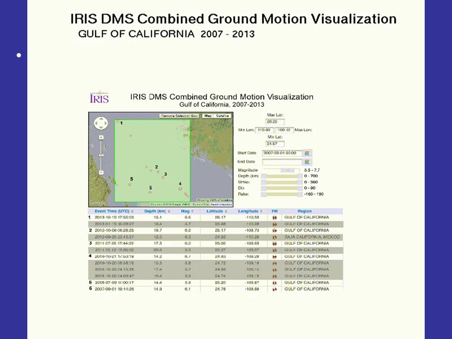Click the End Date input field
The height and width of the screenshot is (339, 452).
[282, 162]
